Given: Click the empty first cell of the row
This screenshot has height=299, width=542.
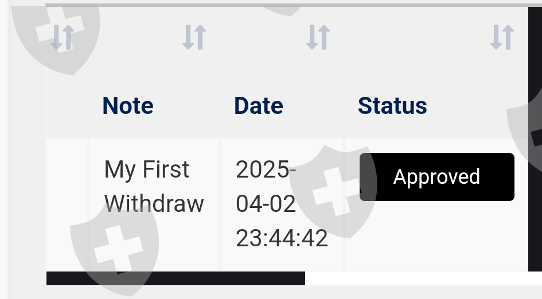Looking at the screenshot, I should (x=67, y=203).
